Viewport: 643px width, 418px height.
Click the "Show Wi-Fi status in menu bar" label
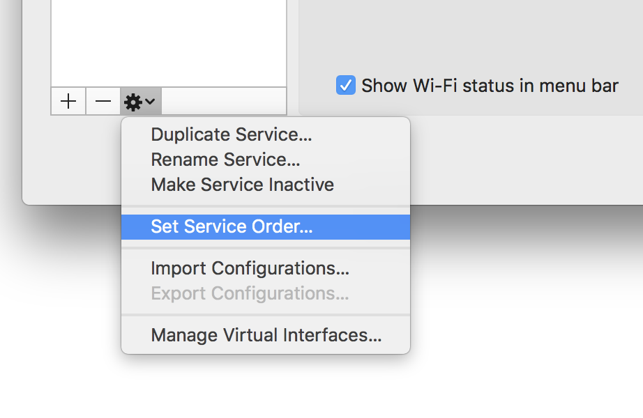(490, 86)
